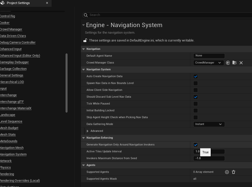Collapse Engine - Navigation System header arrow
This screenshot has width=252, height=187.
click(83, 25)
